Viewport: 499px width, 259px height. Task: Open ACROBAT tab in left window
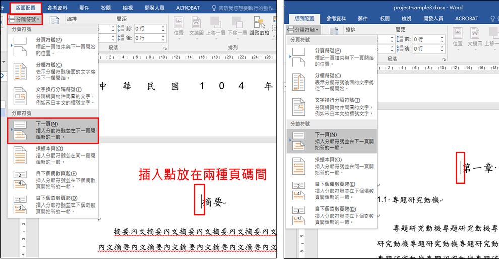(188, 8)
